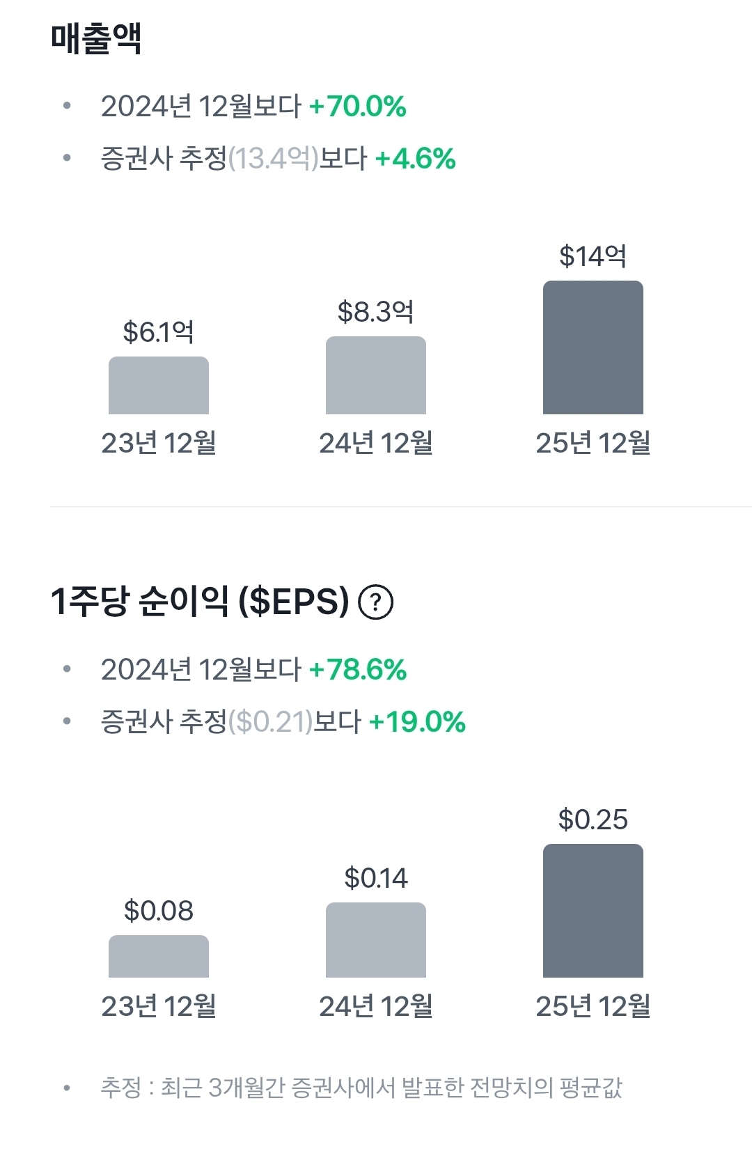Tap the +78.6% EPS growth figure
The width and height of the screenshot is (752, 1151).
pos(357,670)
